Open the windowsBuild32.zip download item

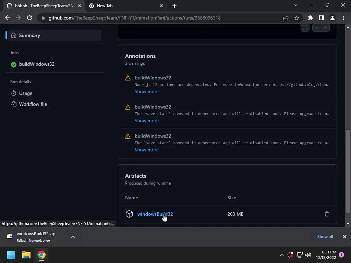[x=36, y=237]
